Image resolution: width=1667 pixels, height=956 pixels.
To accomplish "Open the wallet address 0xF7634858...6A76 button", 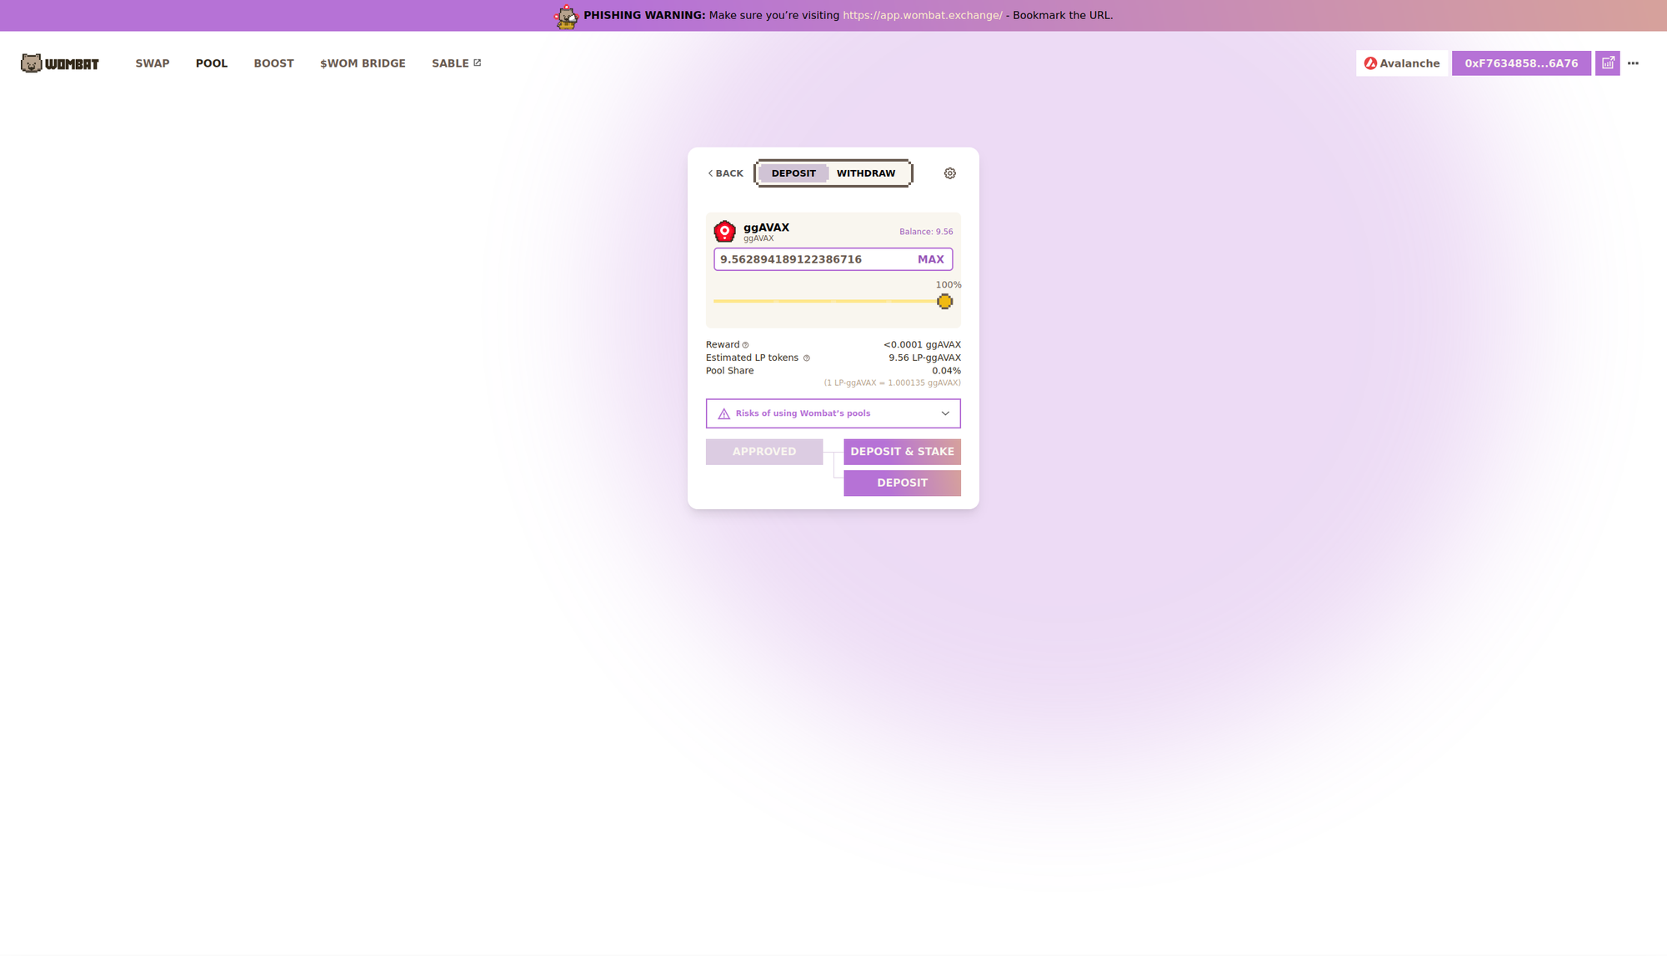I will pyautogui.click(x=1521, y=63).
